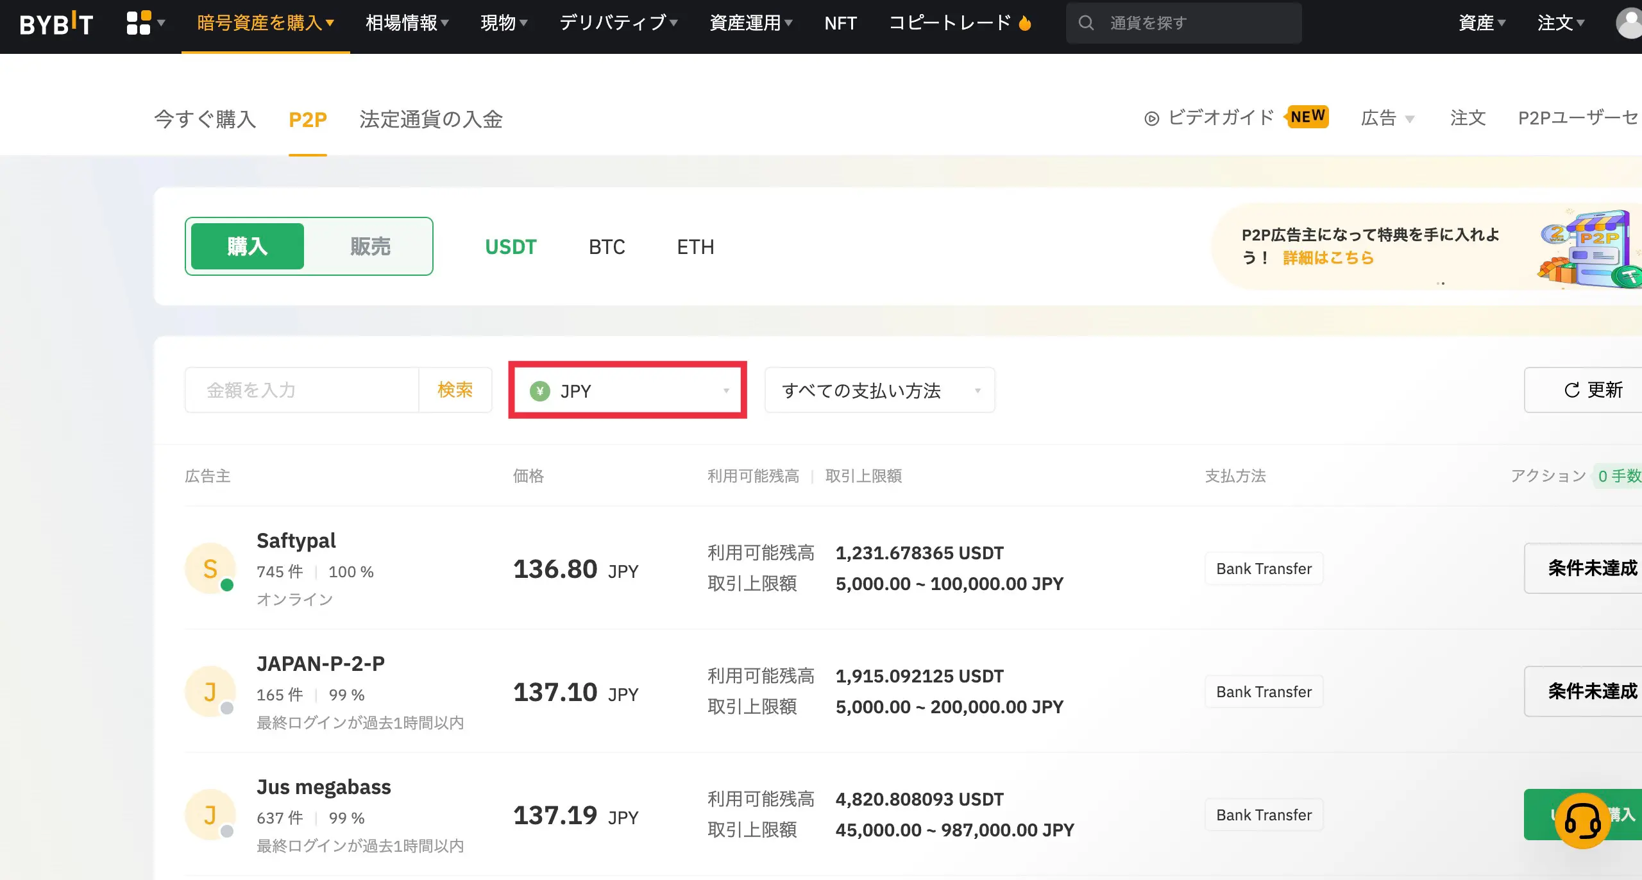
Task: Switch to 法定通貨の入金 tab
Action: click(431, 119)
